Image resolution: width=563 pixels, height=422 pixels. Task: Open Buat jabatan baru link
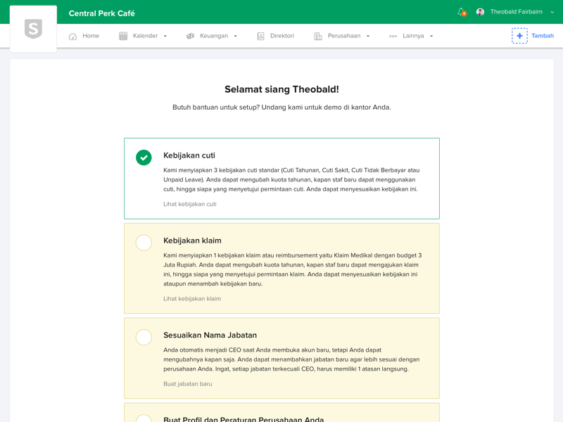(x=188, y=384)
